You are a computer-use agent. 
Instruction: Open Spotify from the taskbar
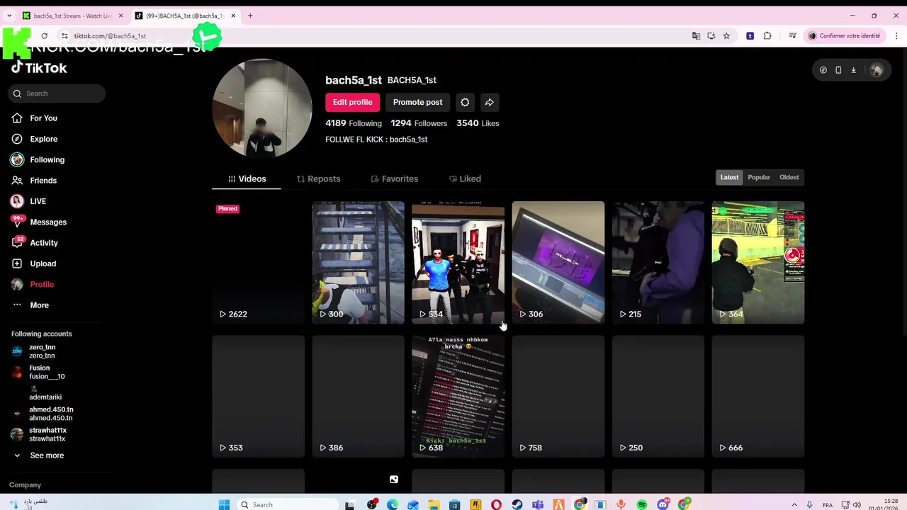coord(642,504)
